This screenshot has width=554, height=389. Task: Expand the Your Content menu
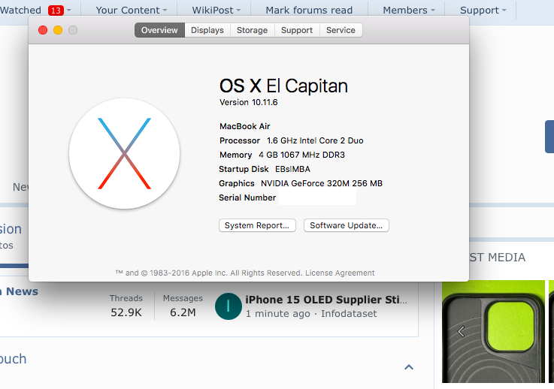click(x=132, y=11)
